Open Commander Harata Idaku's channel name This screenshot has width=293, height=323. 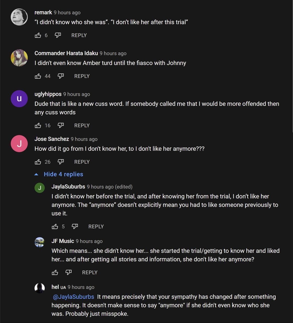tap(66, 53)
